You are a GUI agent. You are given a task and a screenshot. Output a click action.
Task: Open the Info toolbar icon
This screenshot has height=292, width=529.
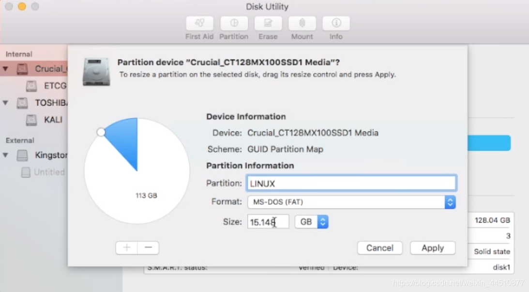click(336, 24)
